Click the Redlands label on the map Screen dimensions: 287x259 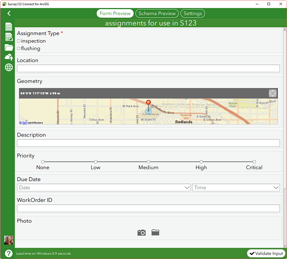(184, 122)
